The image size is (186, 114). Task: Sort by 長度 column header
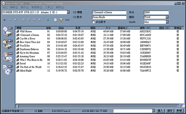click(78, 28)
